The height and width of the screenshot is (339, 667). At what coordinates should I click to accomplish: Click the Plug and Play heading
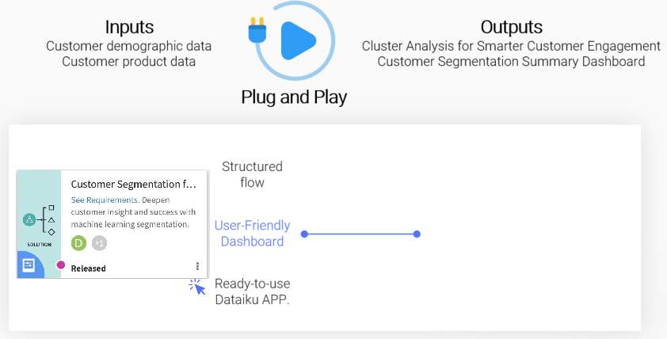pos(294,97)
